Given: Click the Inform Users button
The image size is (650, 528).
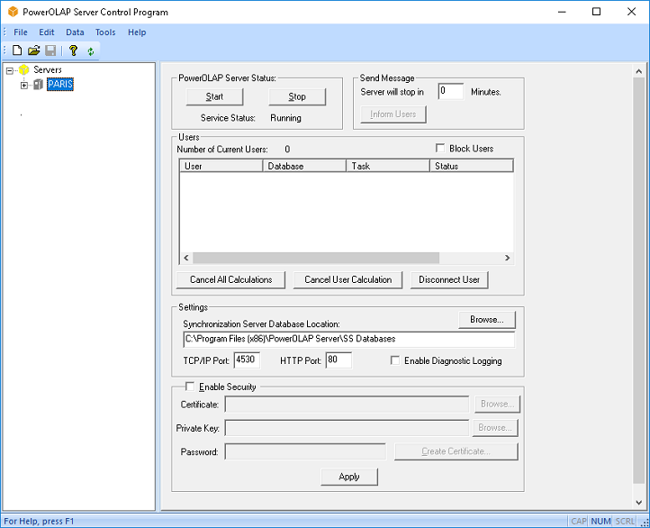Looking at the screenshot, I should (x=393, y=114).
